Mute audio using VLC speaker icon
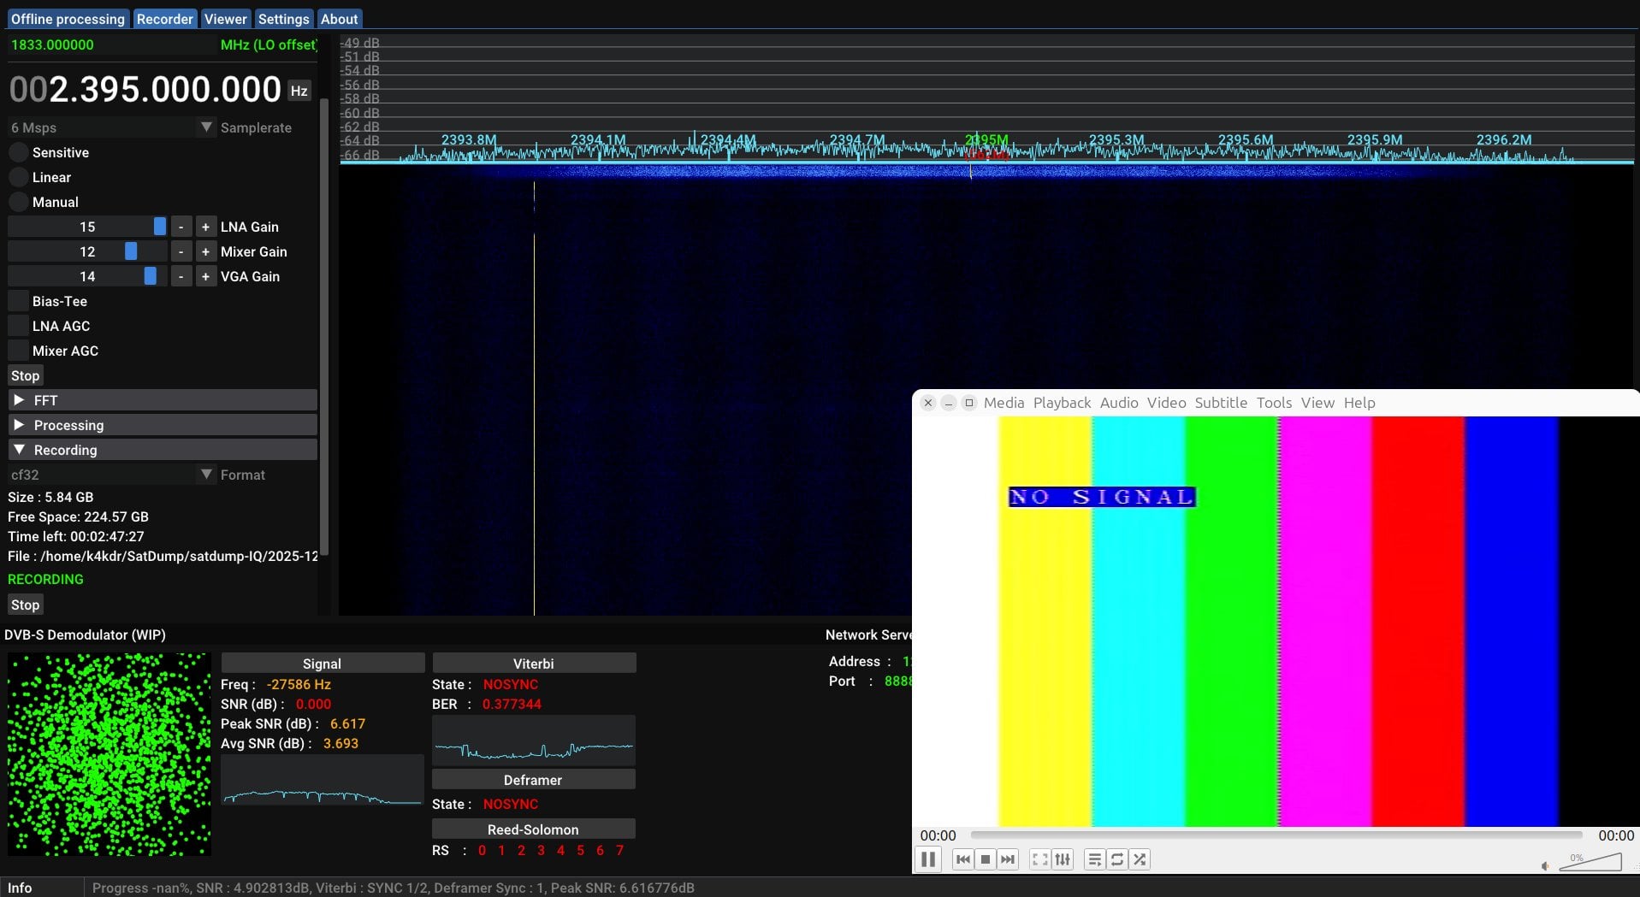Screen dimensions: 1640x897 [1545, 866]
